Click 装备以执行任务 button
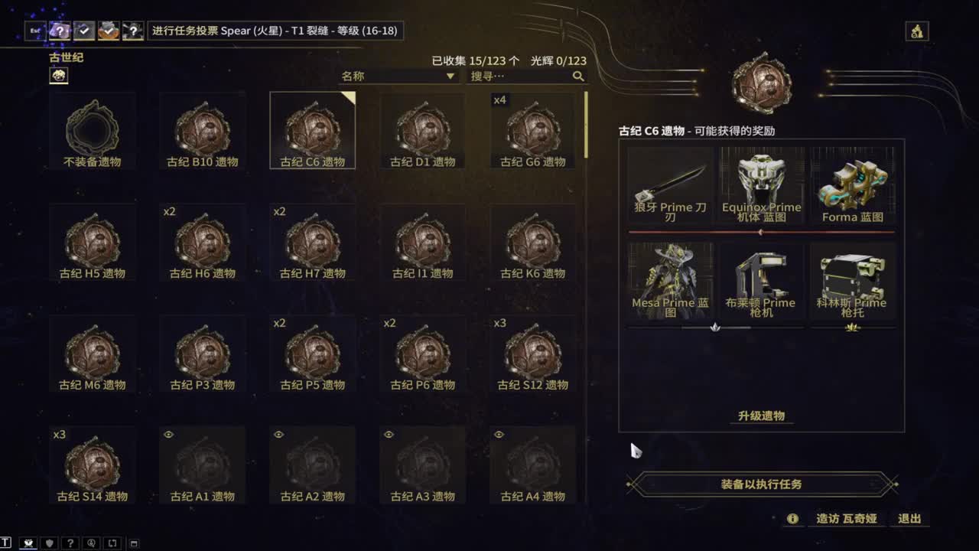Viewport: 979px width, 551px height. click(761, 484)
